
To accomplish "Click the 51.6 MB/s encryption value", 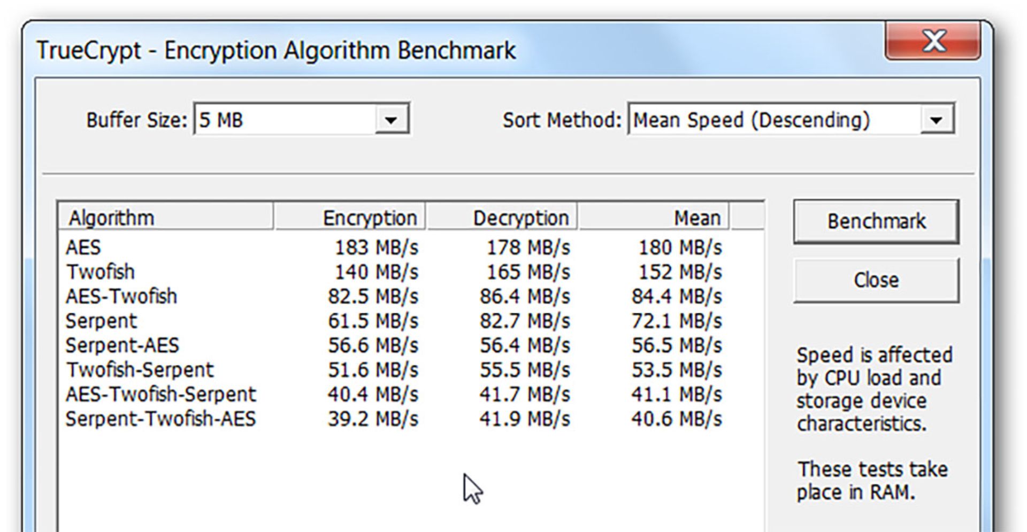I will click(373, 370).
